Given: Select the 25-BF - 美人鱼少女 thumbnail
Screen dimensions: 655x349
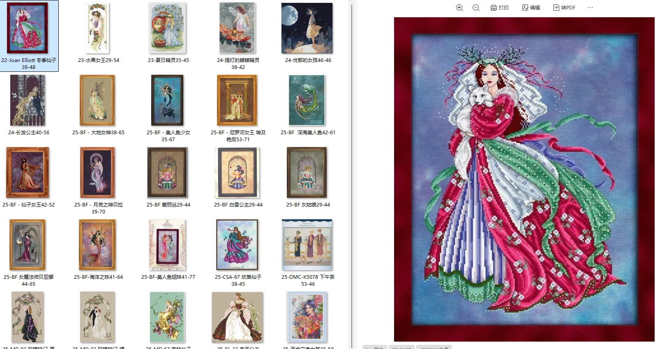Looking at the screenshot, I should 167,100.
